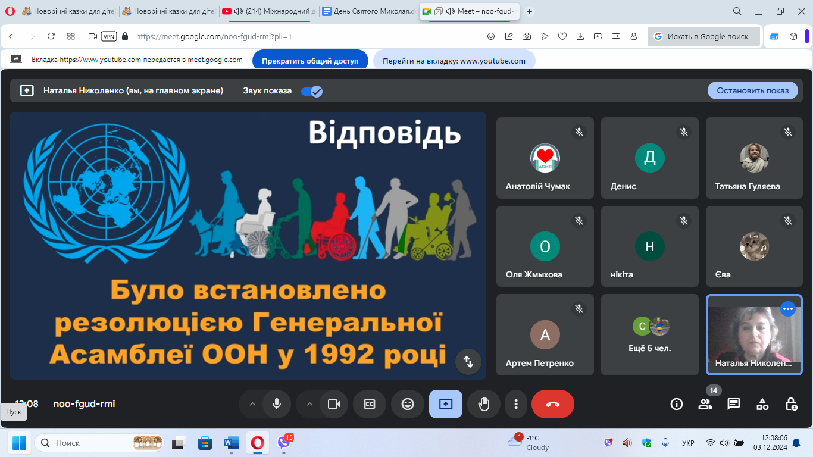Switch to День Святого Миколая doc tab
Image resolution: width=813 pixels, height=457 pixels.
[368, 11]
